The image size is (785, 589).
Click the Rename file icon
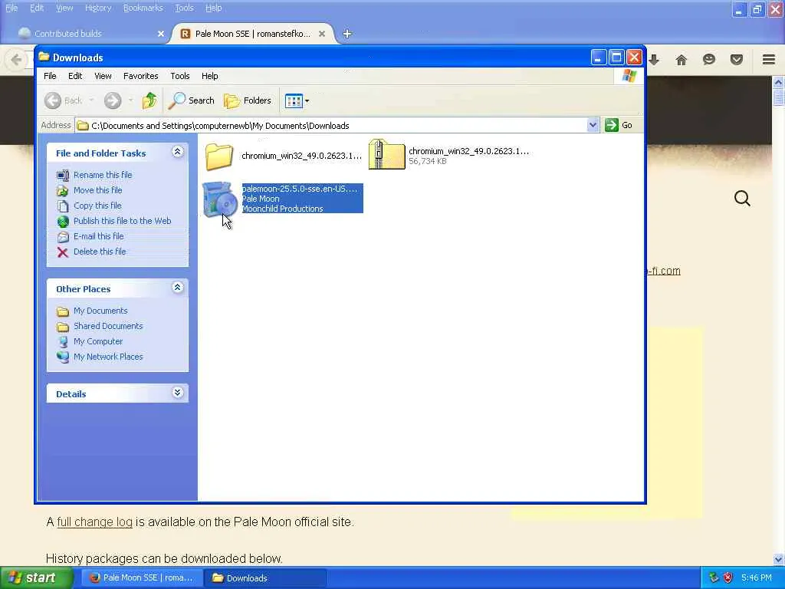(x=63, y=176)
